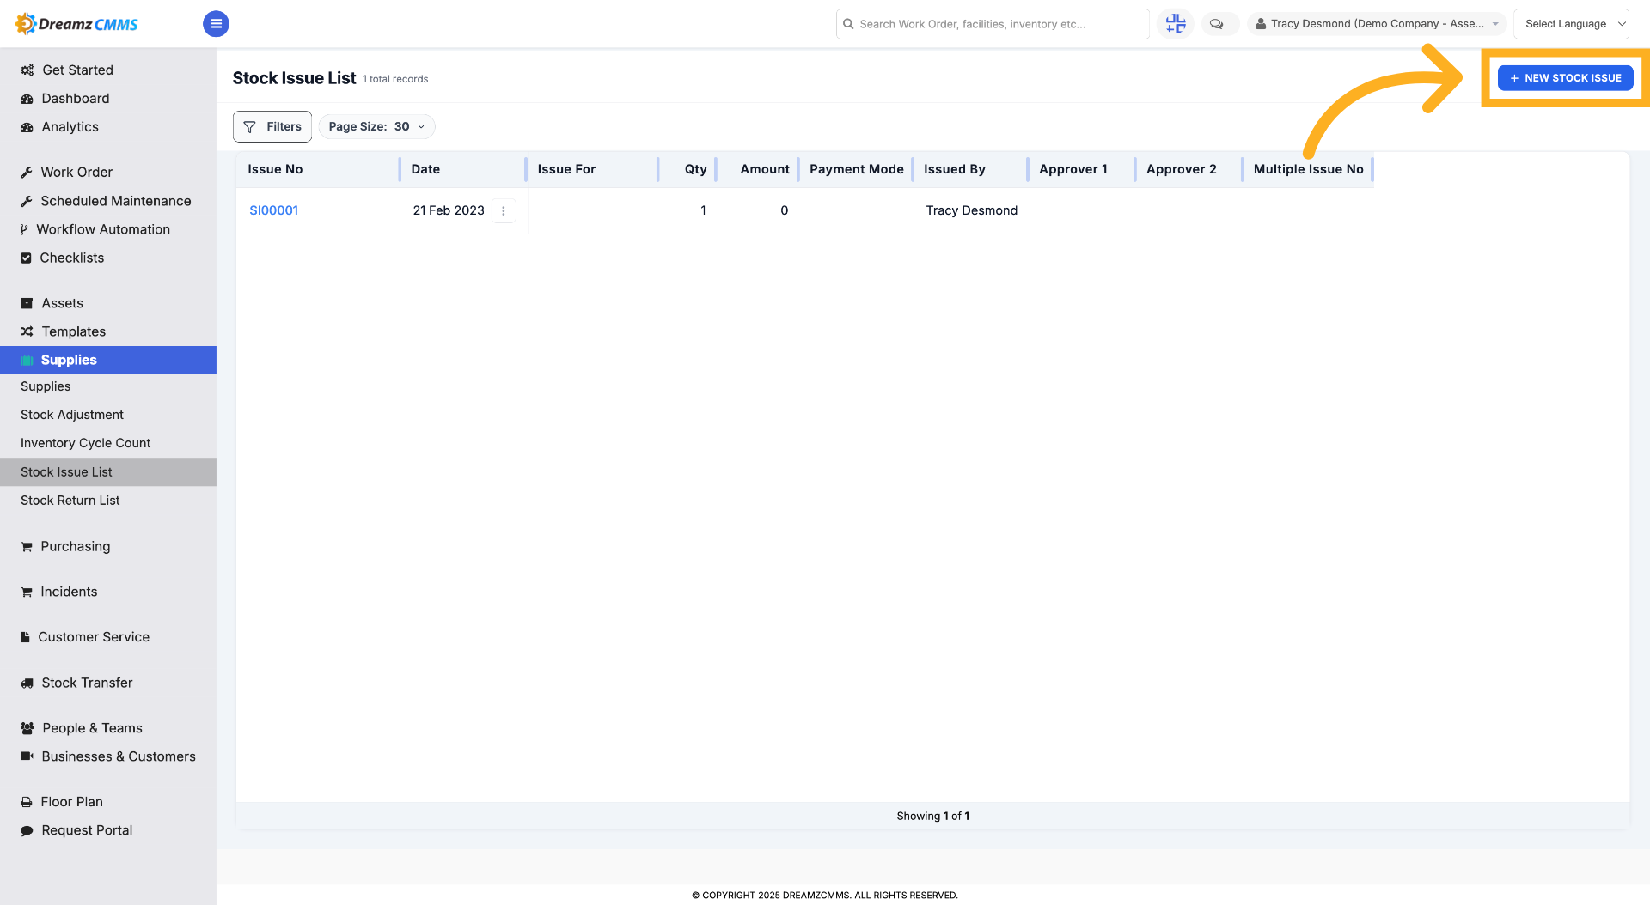Open stock issue SI00001 link
Screen dimensions: 1650x905
point(273,210)
